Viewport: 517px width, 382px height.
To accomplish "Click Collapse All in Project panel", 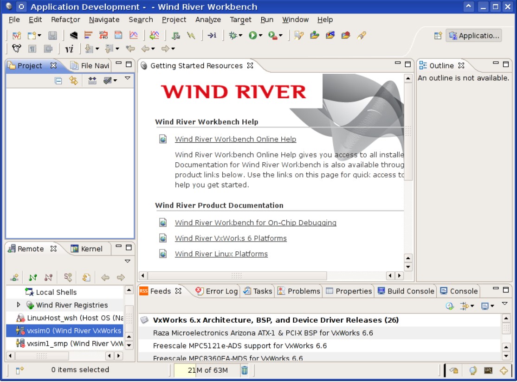I will 58,81.
